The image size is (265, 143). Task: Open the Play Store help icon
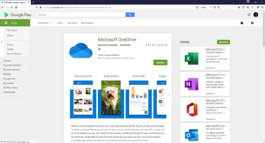point(242,23)
